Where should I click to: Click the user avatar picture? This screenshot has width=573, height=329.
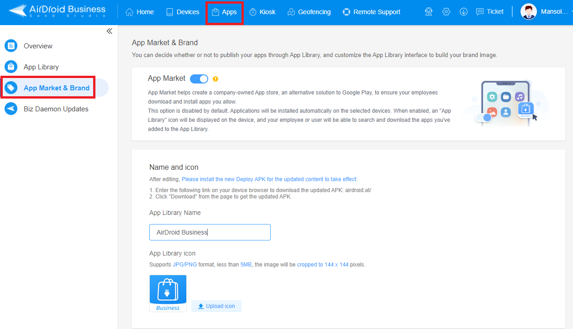(x=528, y=12)
